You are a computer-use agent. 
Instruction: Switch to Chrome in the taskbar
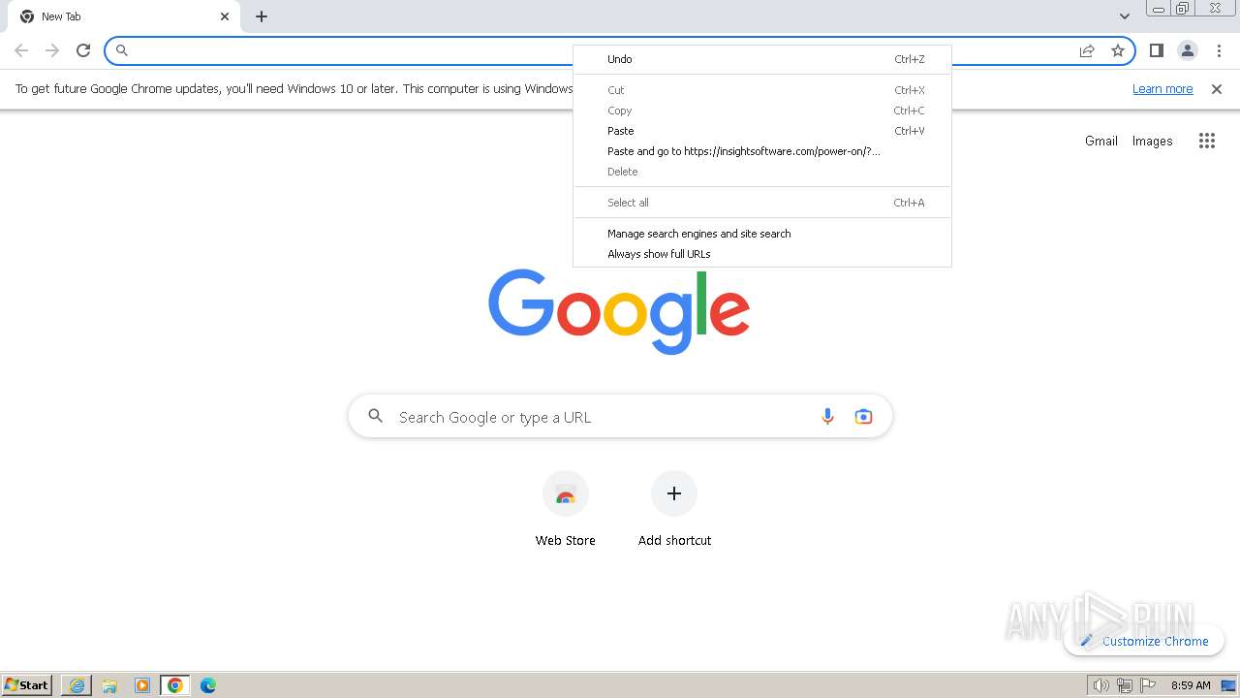(175, 685)
